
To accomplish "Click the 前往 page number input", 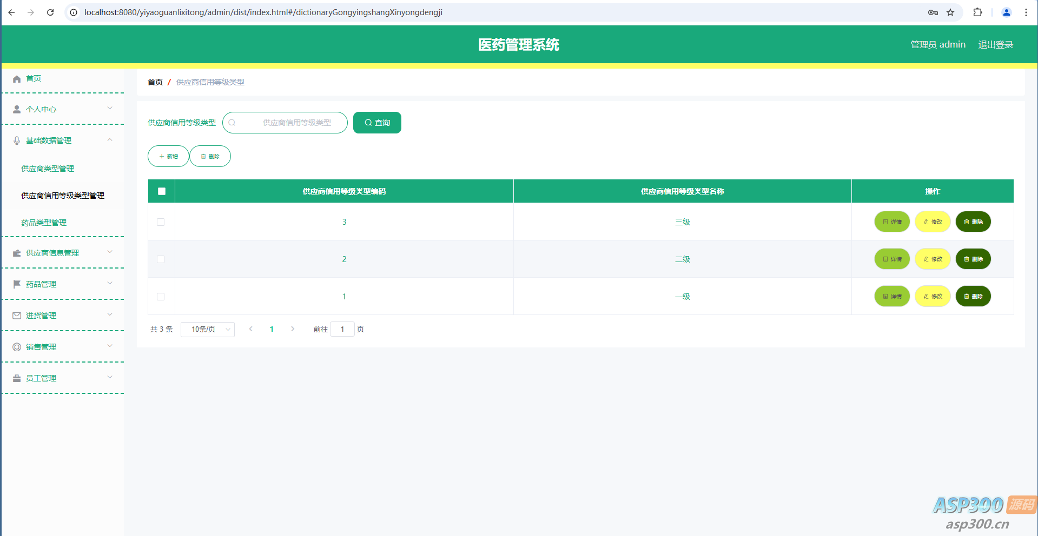I will click(342, 329).
